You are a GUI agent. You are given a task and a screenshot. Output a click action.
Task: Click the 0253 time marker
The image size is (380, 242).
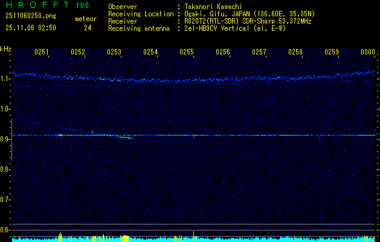pyautogui.click(x=114, y=53)
